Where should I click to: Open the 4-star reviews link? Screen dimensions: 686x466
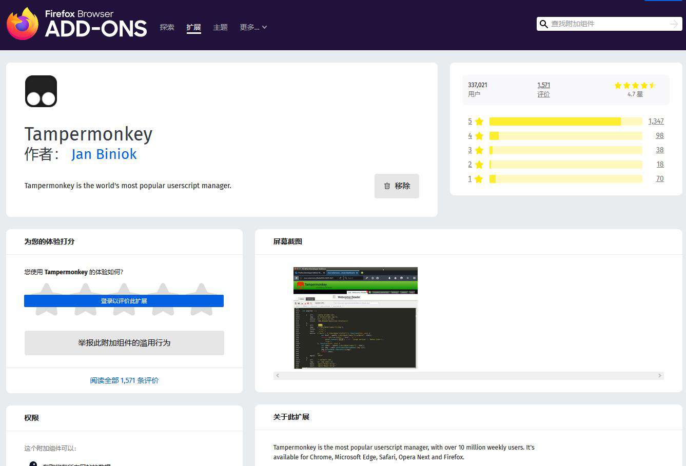[470, 136]
